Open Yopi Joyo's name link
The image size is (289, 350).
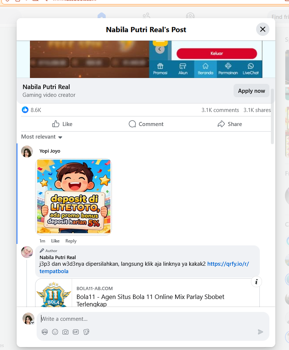[50, 151]
